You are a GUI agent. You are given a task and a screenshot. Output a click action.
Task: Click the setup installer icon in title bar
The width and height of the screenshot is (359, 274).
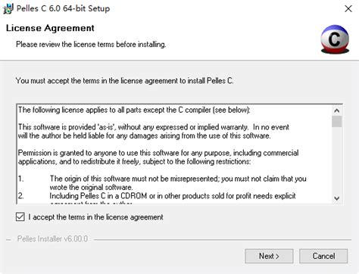(x=8, y=8)
